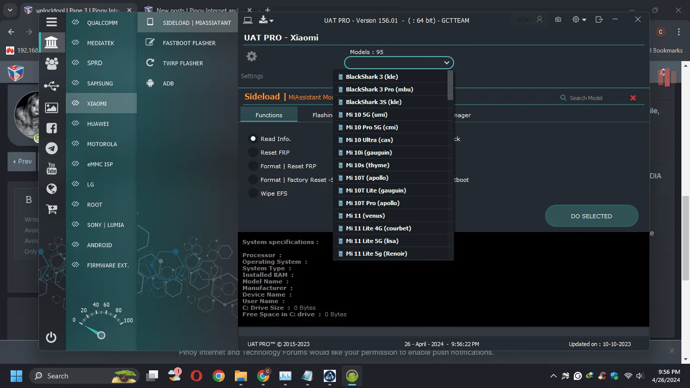Select QUALCOMM in the brand list
This screenshot has width=690, height=388.
click(x=101, y=23)
